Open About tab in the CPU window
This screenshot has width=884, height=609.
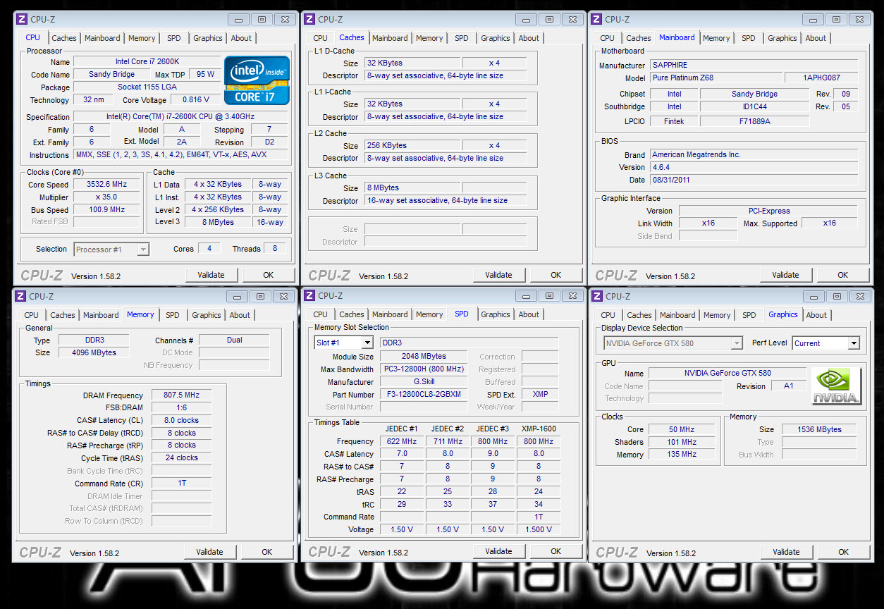tap(241, 38)
